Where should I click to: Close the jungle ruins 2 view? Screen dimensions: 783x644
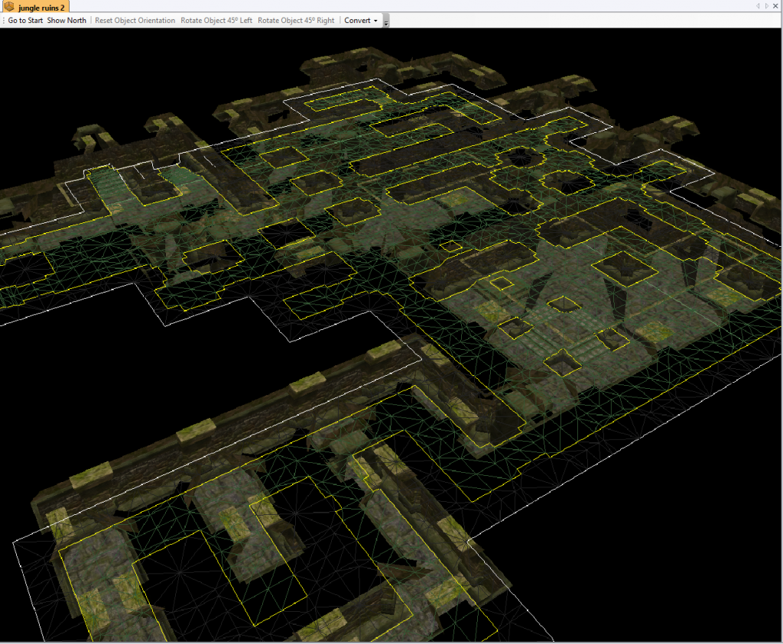pos(775,6)
